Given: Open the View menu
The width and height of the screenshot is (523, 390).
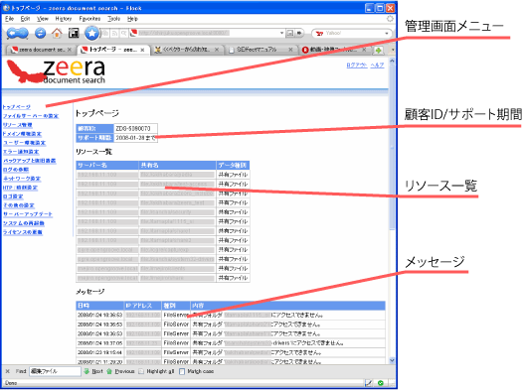Looking at the screenshot, I should pos(43,19).
